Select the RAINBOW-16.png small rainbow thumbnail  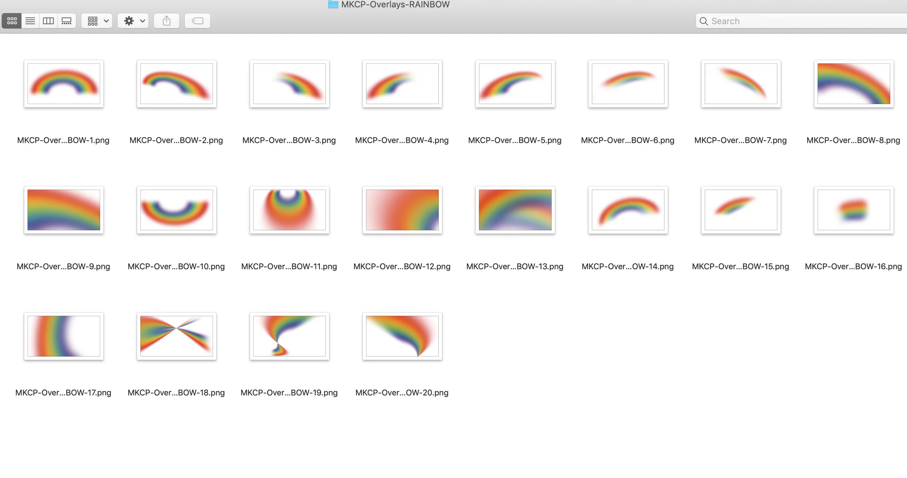[x=853, y=210]
